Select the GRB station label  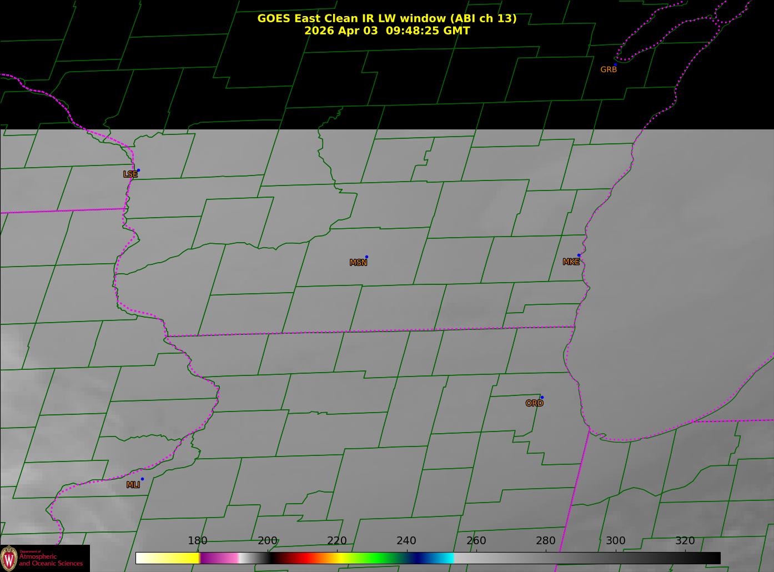click(609, 70)
